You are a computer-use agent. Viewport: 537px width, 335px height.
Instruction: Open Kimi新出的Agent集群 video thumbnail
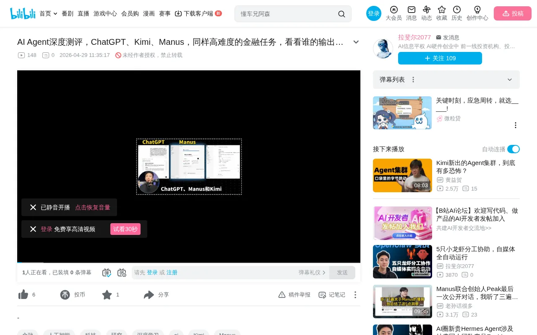point(402,175)
